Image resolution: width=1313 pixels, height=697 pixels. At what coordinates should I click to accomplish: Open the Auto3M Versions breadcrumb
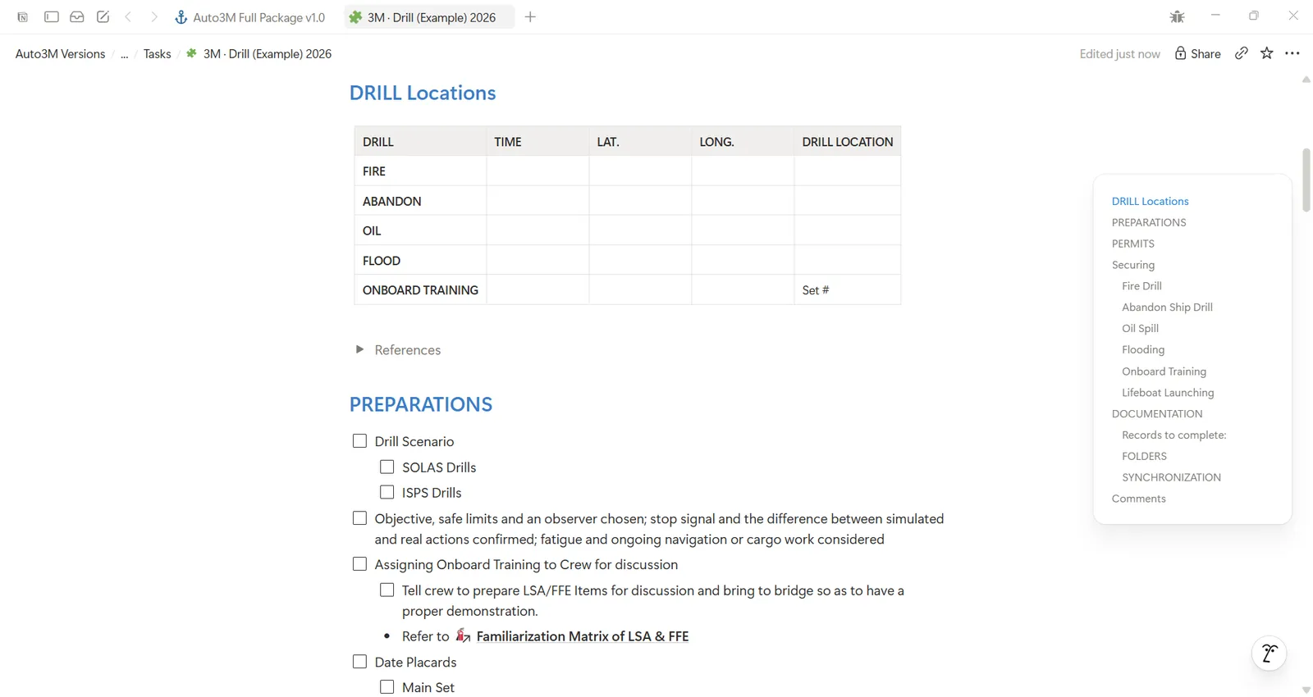click(x=61, y=54)
